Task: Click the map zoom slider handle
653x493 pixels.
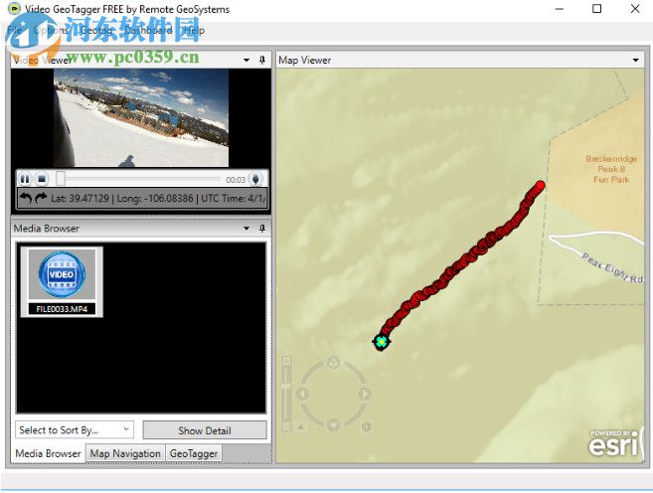Action: pos(286,387)
